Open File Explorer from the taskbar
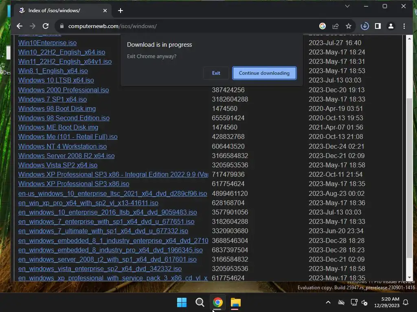 [236, 302]
